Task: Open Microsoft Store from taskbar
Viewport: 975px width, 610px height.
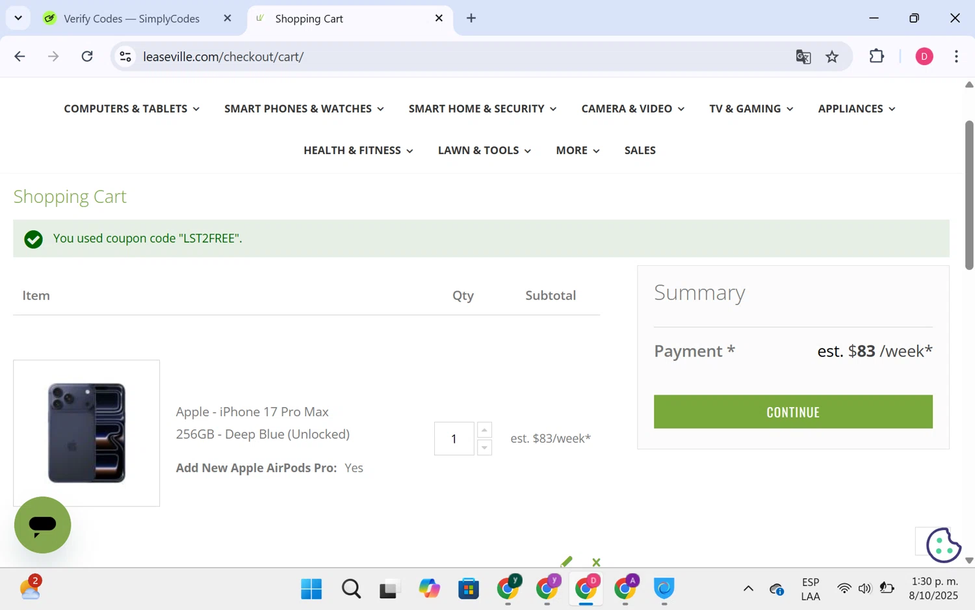Action: click(468, 589)
